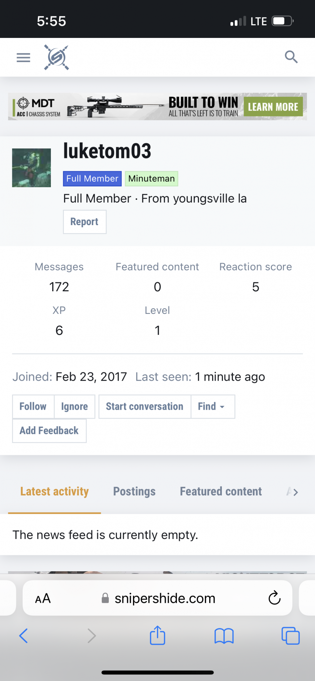Screen dimensions: 315x681
Task: Follow user luketom03
Action: point(33,406)
